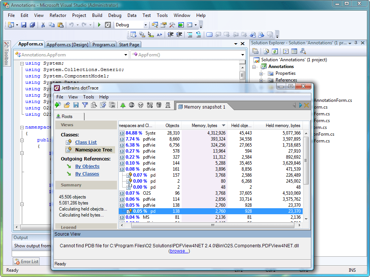Screen dimensions: 370x277
Task: Expand the References node in Solution Explorer
Action: click(261, 80)
